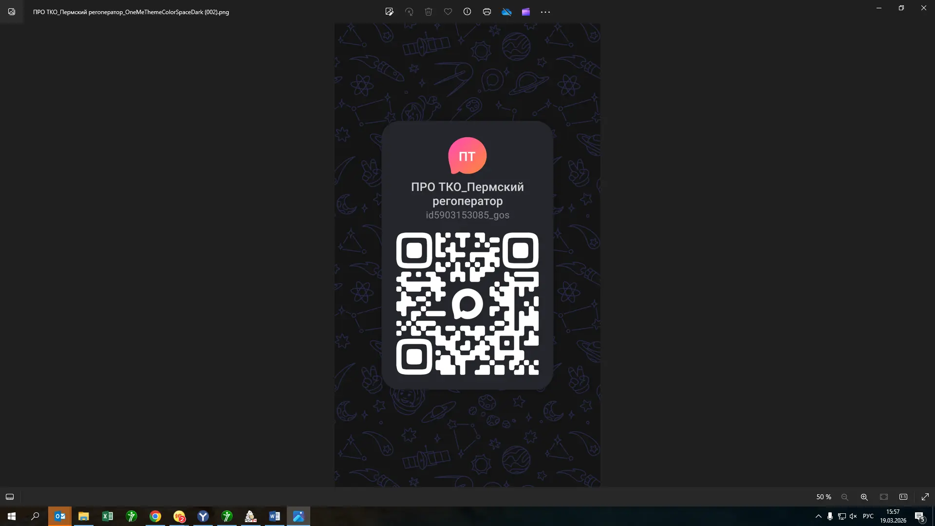Zoom out of the image
This screenshot has height=526, width=935.
point(845,497)
